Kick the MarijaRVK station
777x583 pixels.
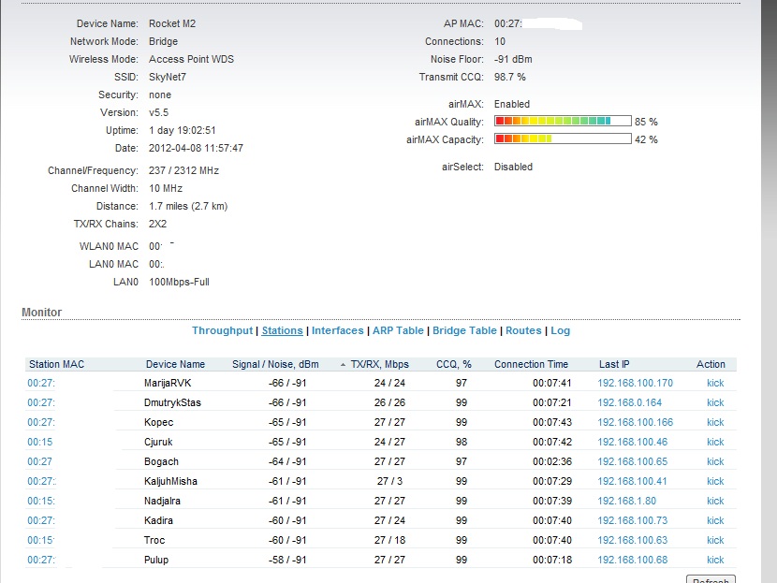point(715,383)
